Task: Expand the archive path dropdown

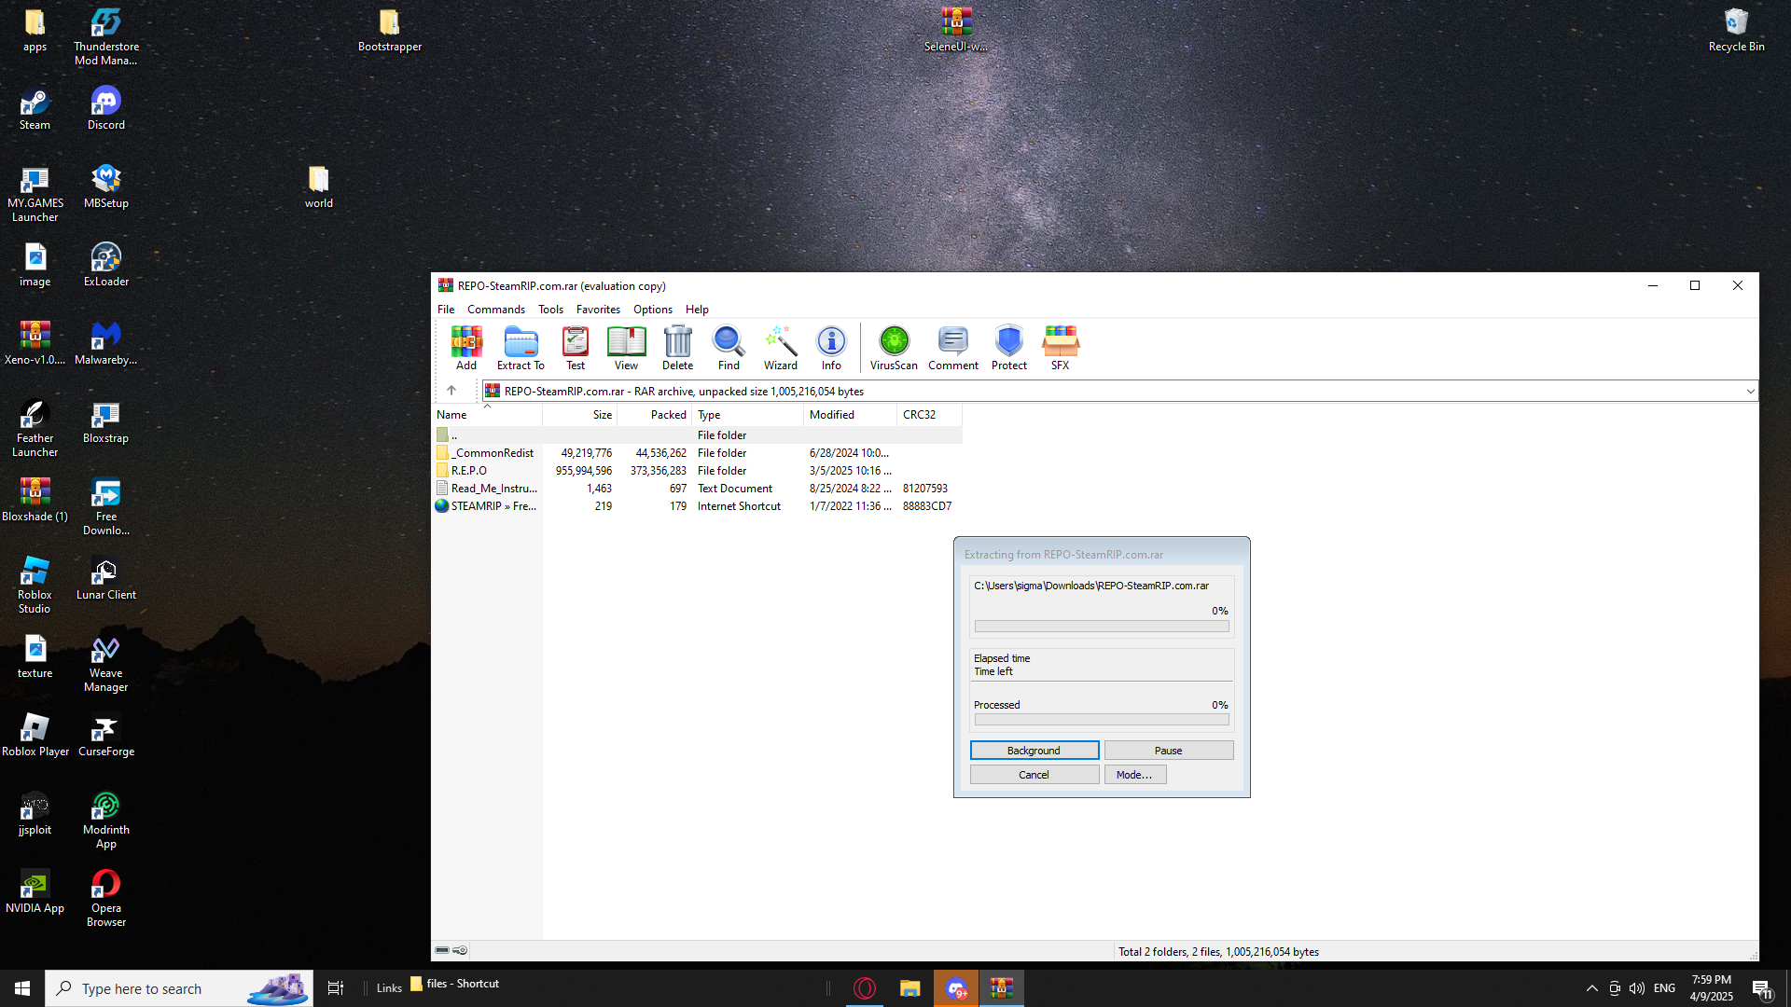Action: [x=1750, y=392]
